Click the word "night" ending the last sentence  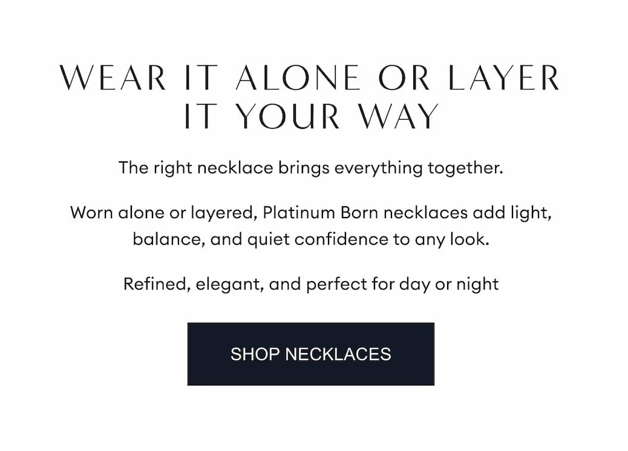click(478, 284)
